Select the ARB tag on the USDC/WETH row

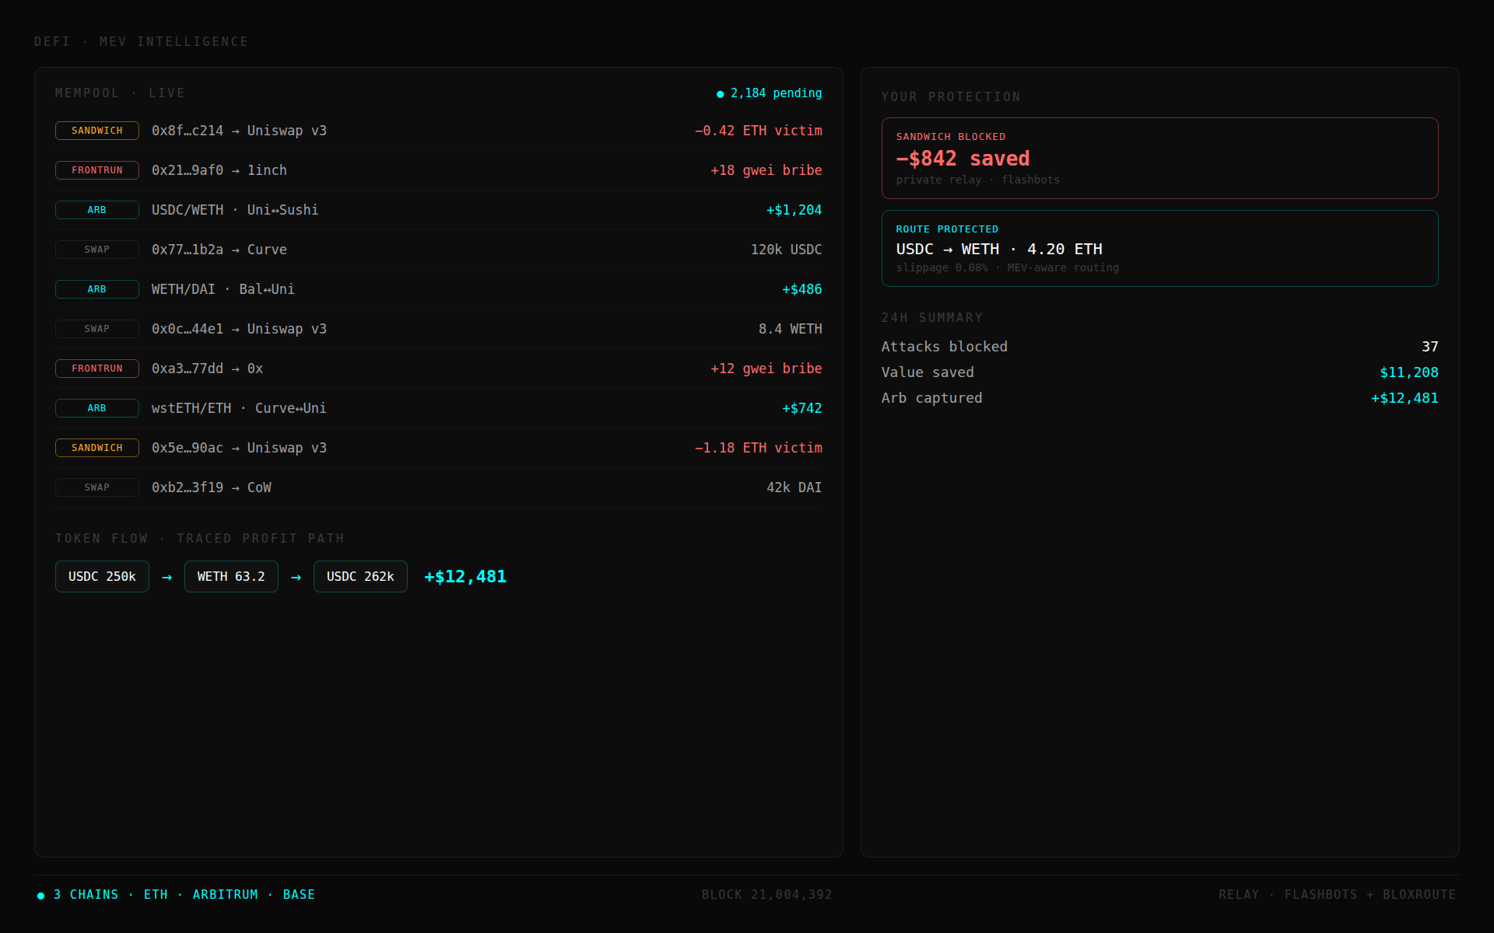[97, 210]
